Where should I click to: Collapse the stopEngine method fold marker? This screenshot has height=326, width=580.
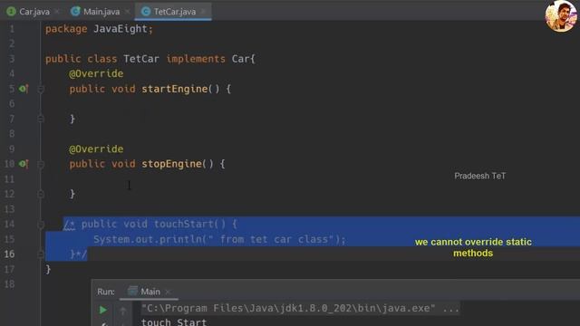coord(41,164)
